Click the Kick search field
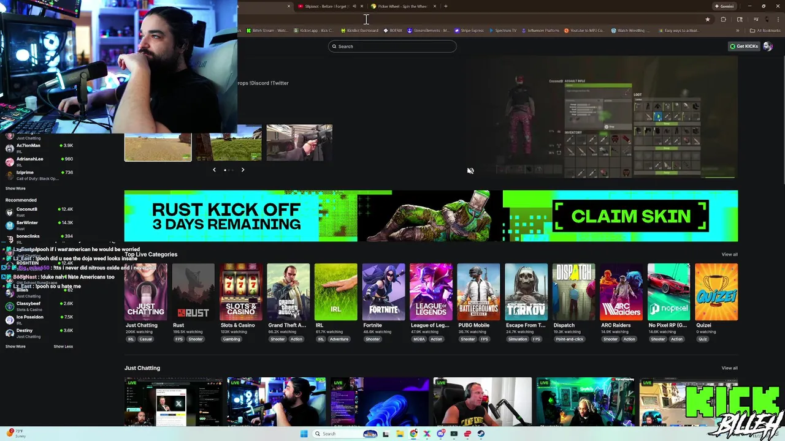 [392, 47]
